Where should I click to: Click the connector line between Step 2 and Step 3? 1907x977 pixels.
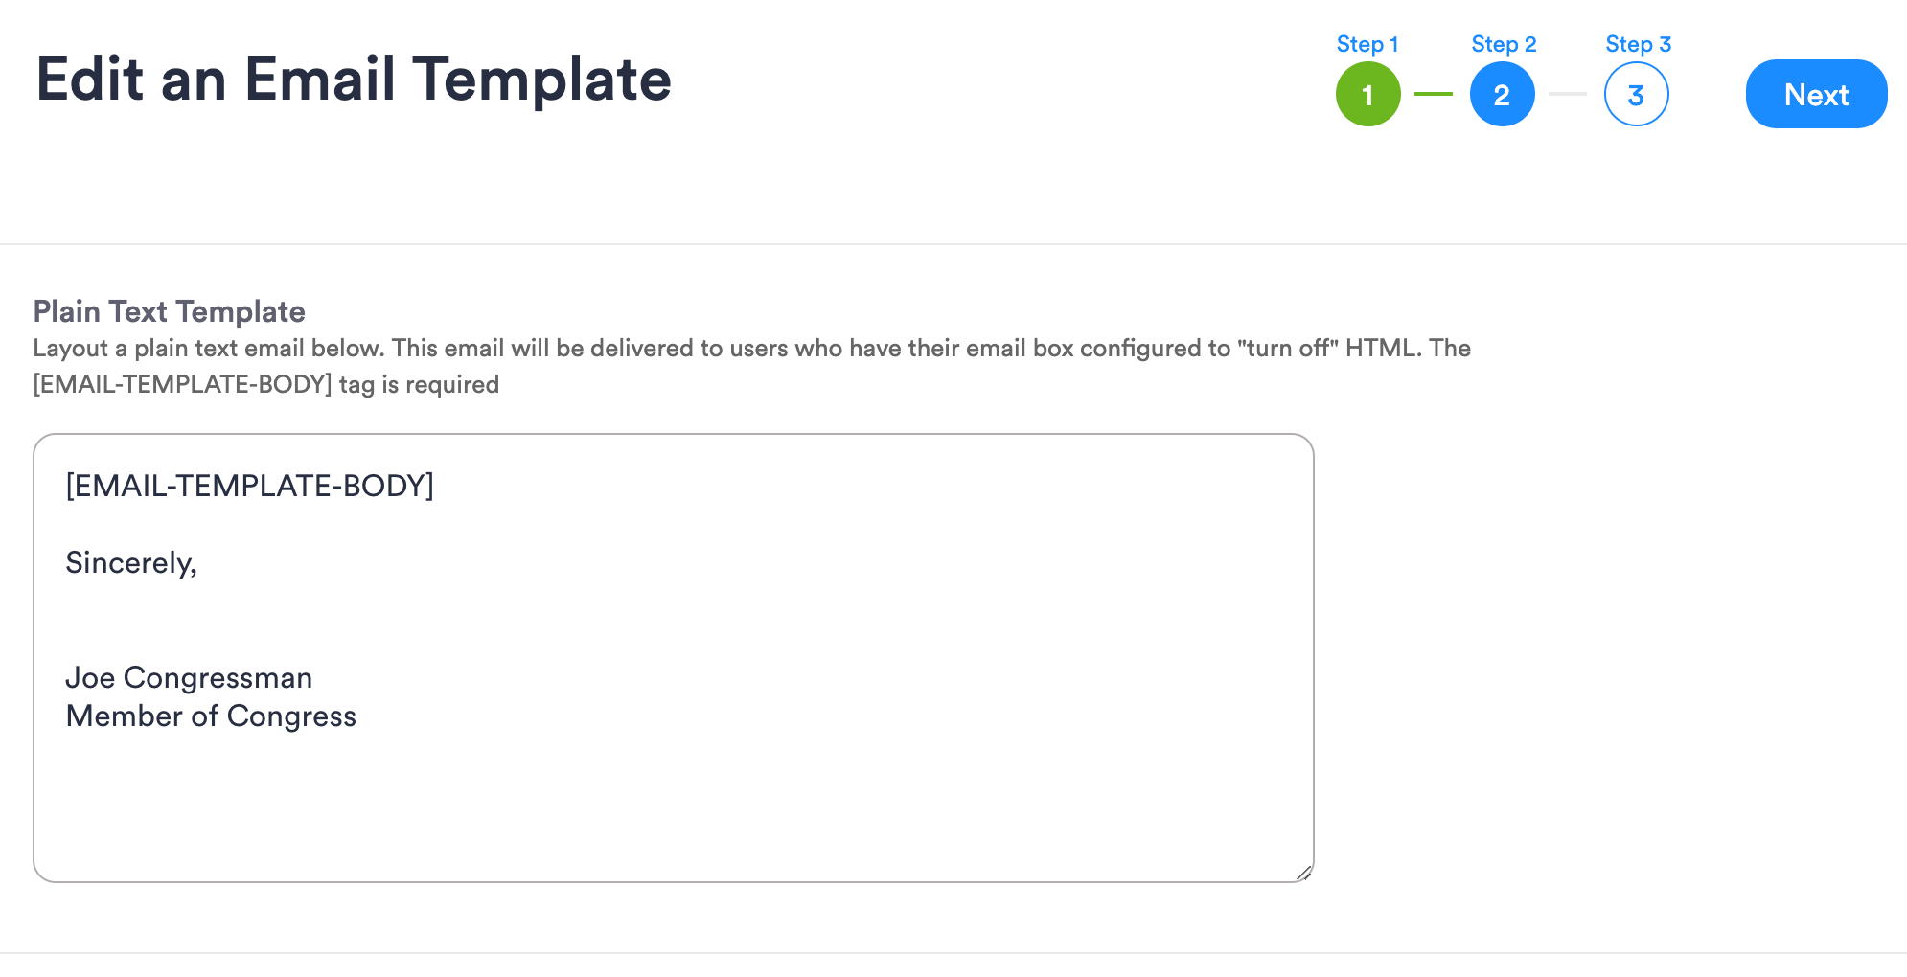1569,94
